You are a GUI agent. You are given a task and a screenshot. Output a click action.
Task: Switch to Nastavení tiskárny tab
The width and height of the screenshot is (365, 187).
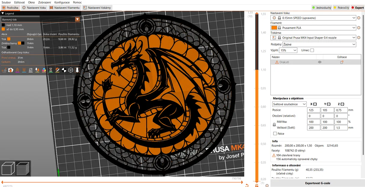click(x=97, y=7)
